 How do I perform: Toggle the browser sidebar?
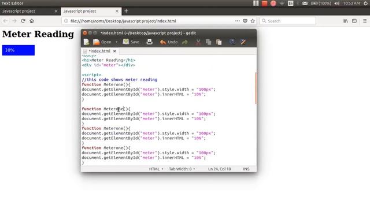click(x=354, y=21)
